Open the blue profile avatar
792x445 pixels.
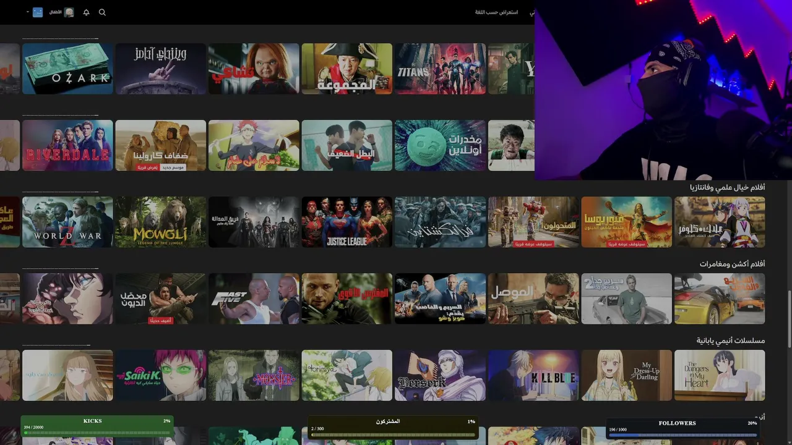tap(38, 12)
